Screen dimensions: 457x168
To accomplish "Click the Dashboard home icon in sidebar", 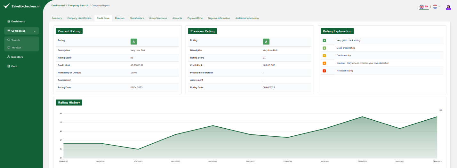I will point(8,21).
